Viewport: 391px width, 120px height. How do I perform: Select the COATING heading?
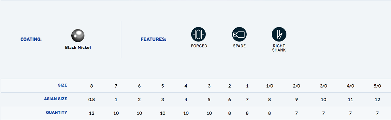[31, 40]
